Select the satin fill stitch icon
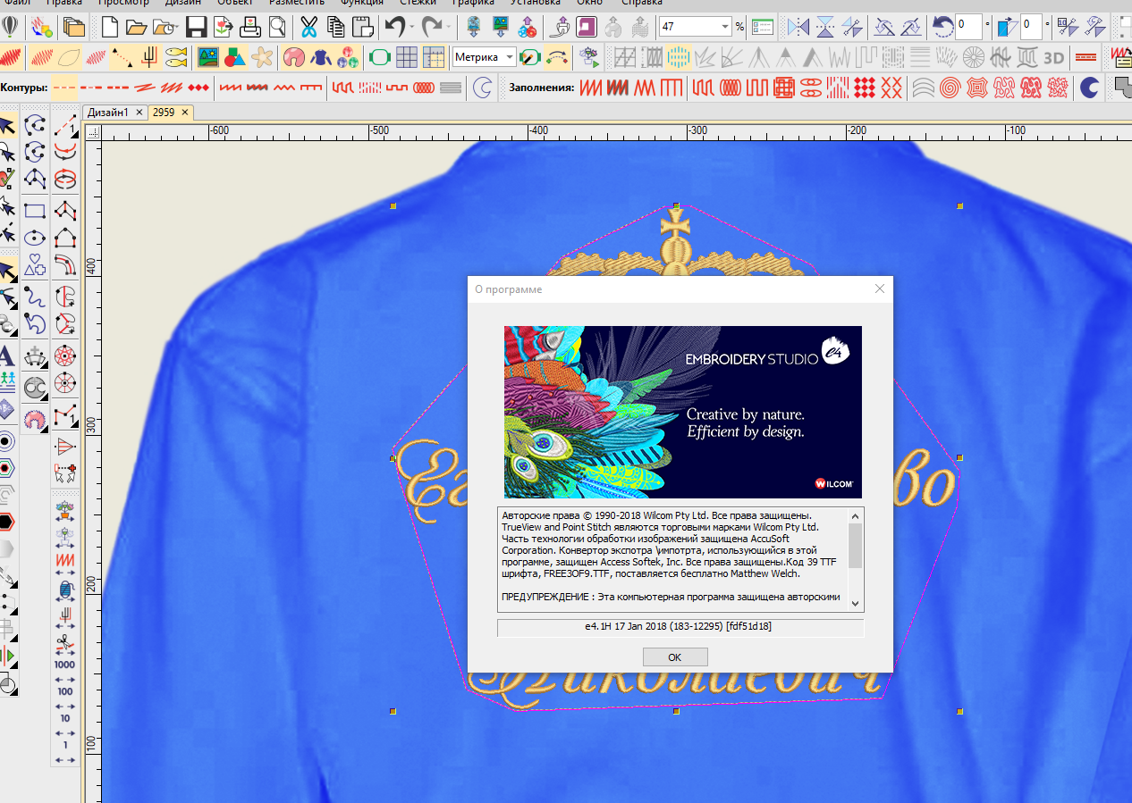 [x=591, y=88]
